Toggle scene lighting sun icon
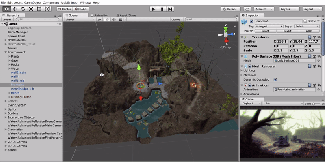 tap(107, 19)
